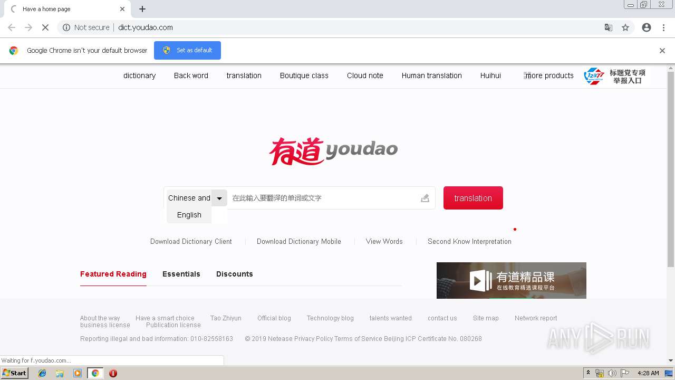This screenshot has width=675, height=380.
Task: Launch Internet Explorer from taskbar
Action: tap(42, 373)
